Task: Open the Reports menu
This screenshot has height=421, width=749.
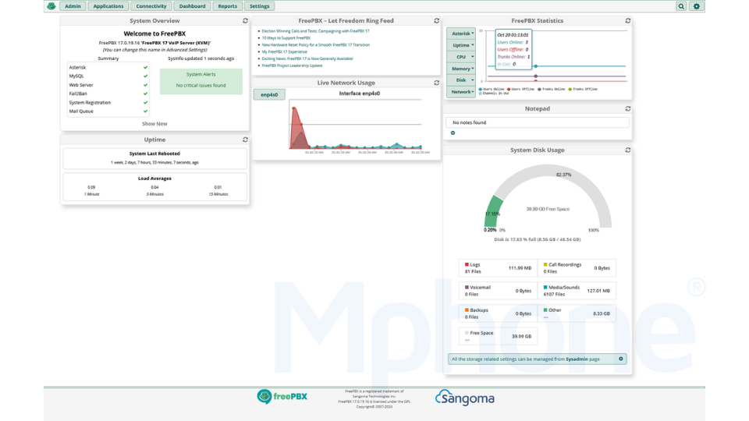Action: [x=227, y=6]
